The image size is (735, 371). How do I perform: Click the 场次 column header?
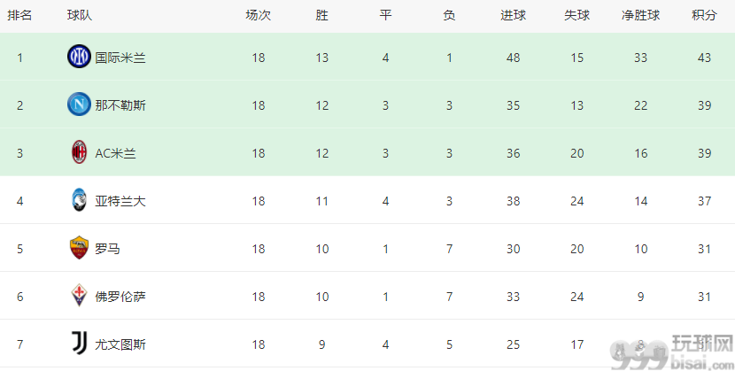click(259, 15)
